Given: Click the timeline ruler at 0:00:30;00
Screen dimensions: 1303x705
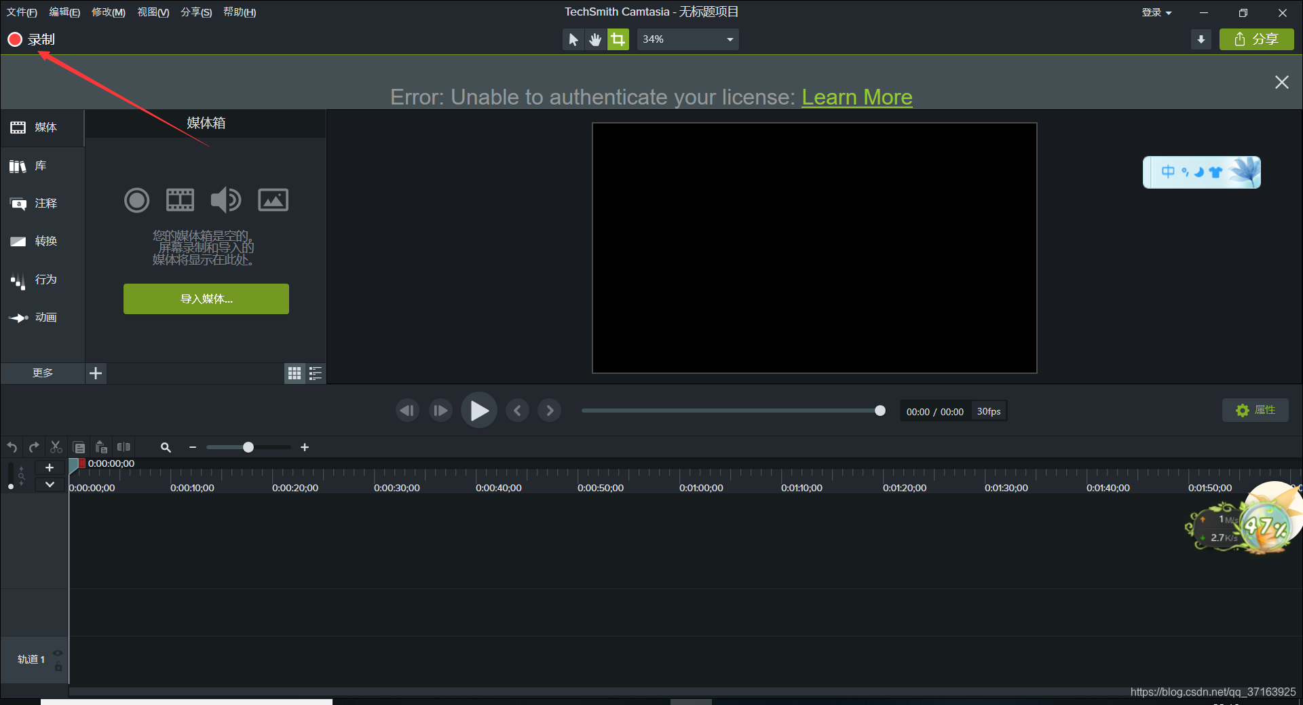Looking at the screenshot, I should tap(397, 488).
